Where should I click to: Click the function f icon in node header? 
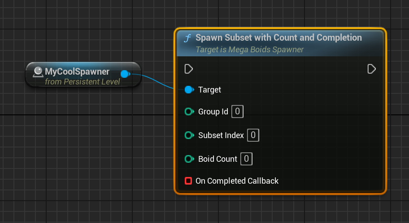(x=187, y=38)
